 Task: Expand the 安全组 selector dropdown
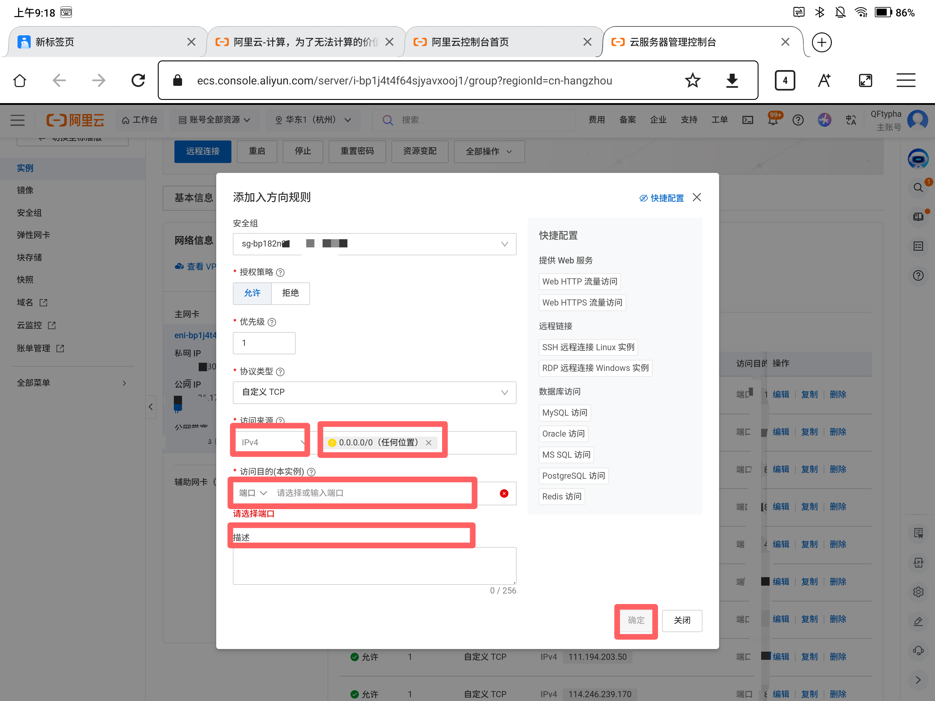[x=504, y=244]
